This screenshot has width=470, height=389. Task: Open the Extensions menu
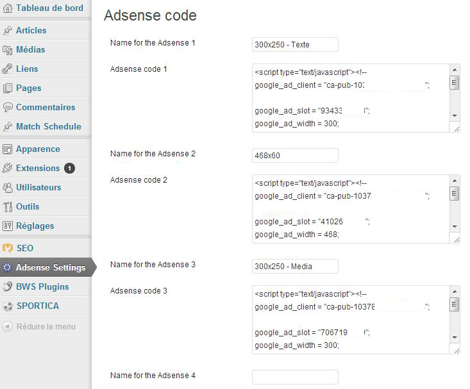tap(46, 168)
